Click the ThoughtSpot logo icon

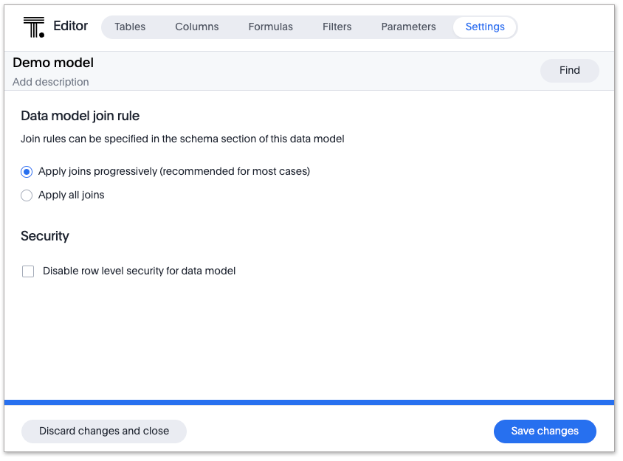pyautogui.click(x=33, y=27)
